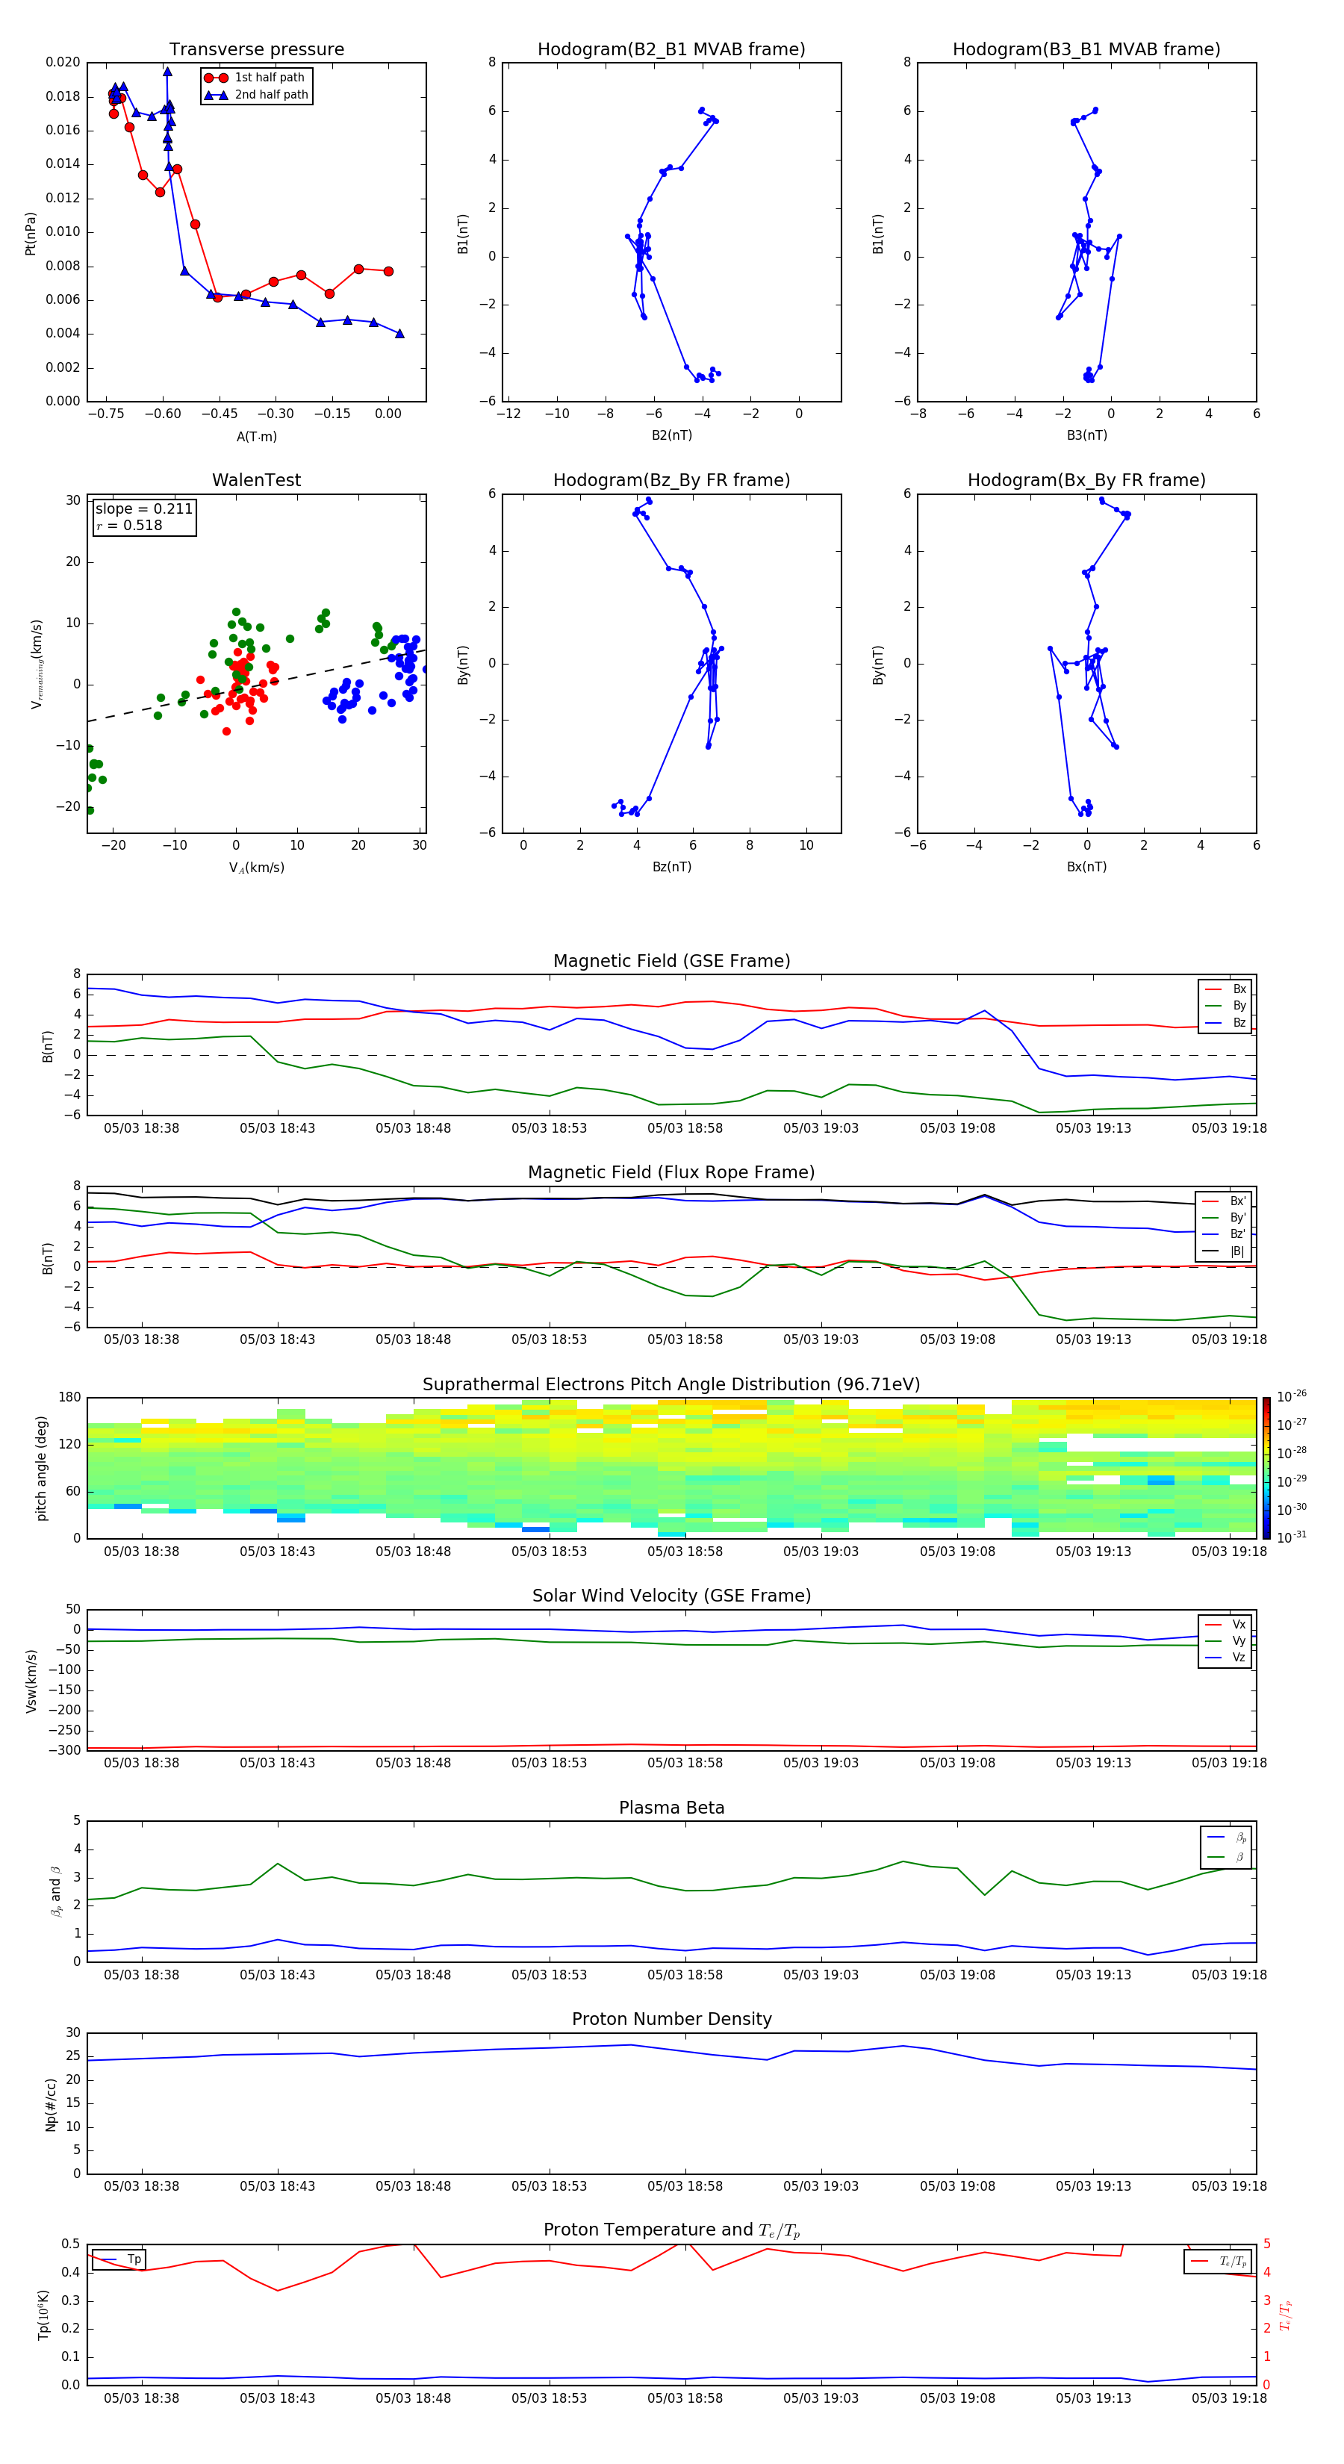The image size is (1344, 2464).
Task: Click the pitch angle distribution colorbar
Action: coord(1266,1468)
